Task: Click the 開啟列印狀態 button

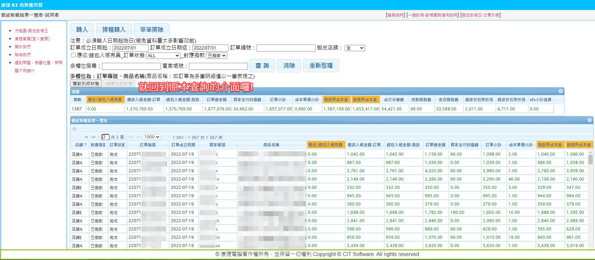Action: point(86,83)
